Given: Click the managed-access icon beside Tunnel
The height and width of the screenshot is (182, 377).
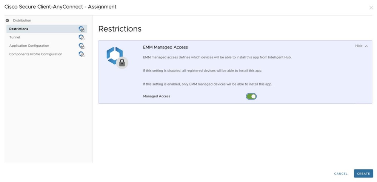Looking at the screenshot, I should [82, 37].
